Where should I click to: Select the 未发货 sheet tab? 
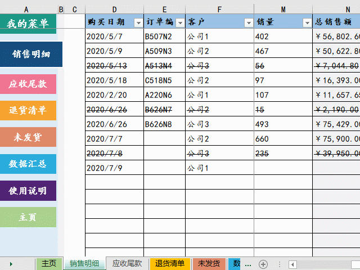coord(209,263)
